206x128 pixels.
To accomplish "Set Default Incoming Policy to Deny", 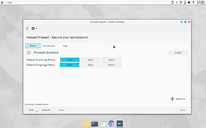I will pos(91,60).
